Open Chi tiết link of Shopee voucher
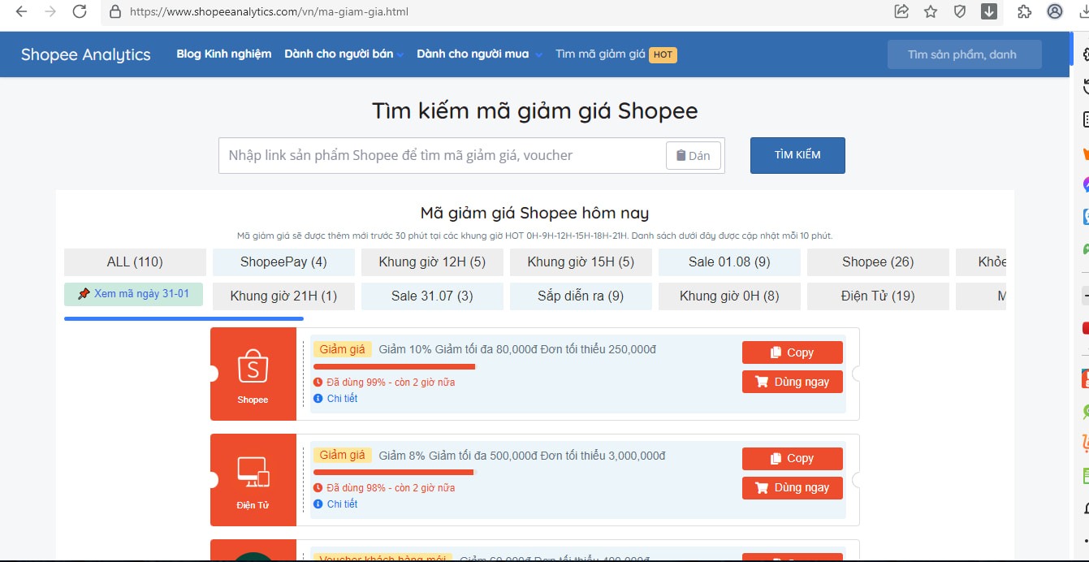The image size is (1089, 562). (x=342, y=399)
